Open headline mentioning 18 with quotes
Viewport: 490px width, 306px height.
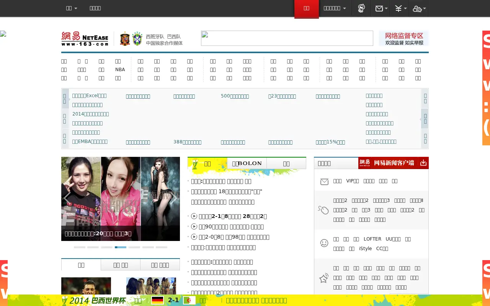point(227,192)
